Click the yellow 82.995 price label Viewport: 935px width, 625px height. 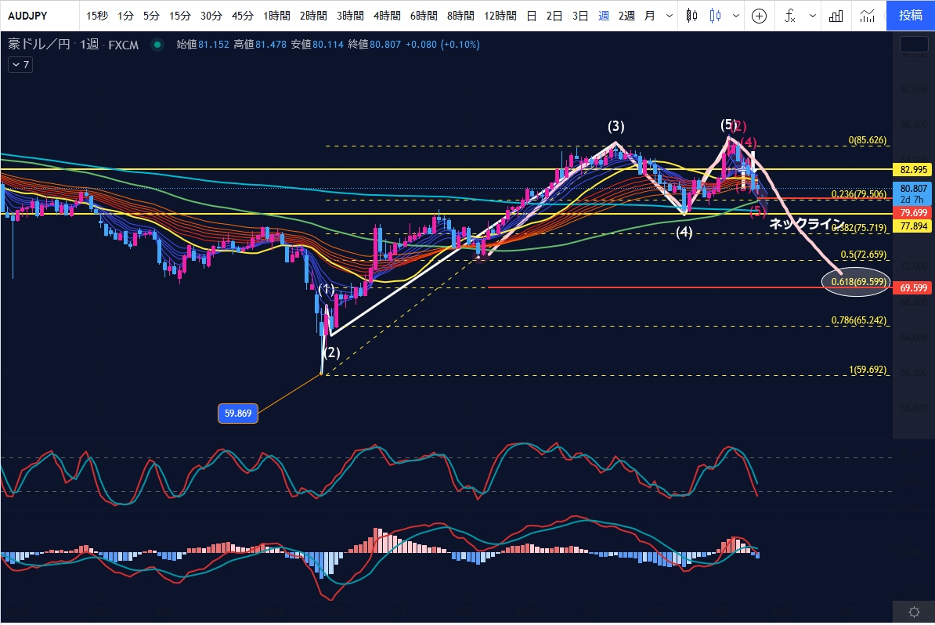click(913, 169)
